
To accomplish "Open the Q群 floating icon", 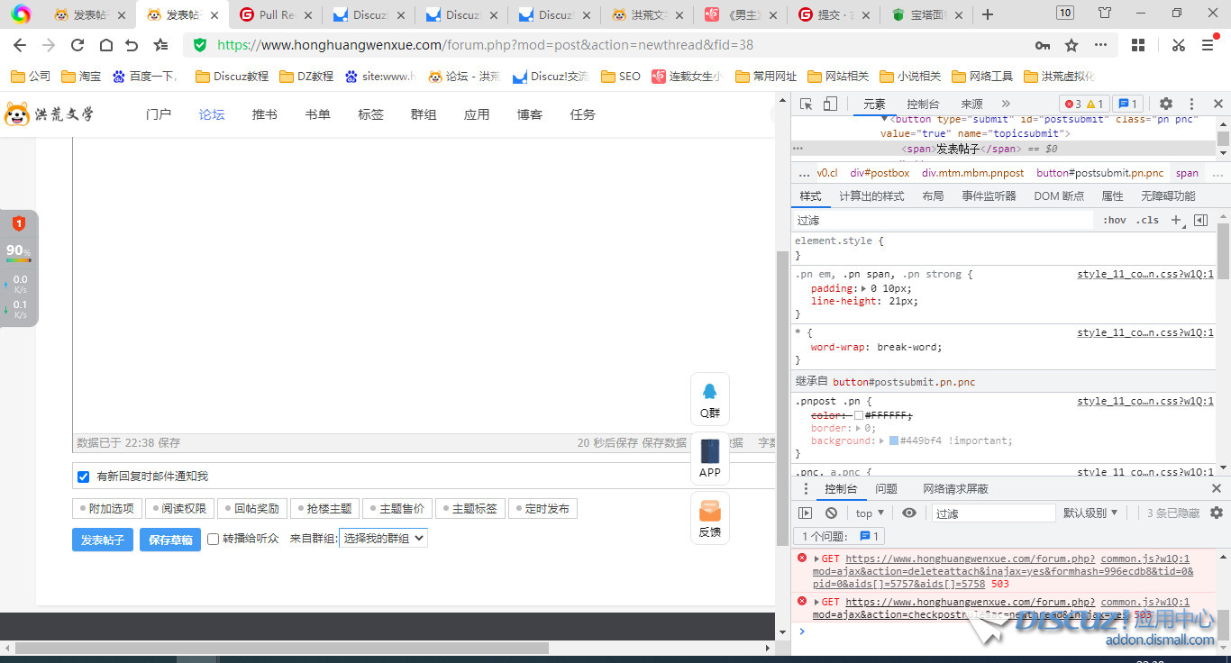I will (x=709, y=399).
